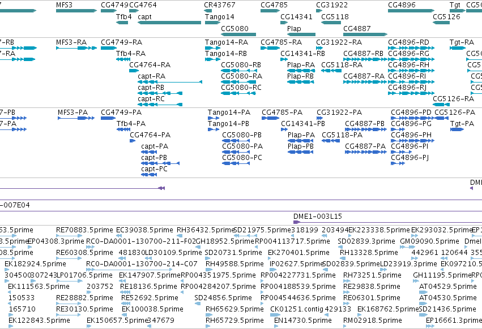Click the CG4896-RH transcript label
Screen dimensions: 482x329
(408, 65)
